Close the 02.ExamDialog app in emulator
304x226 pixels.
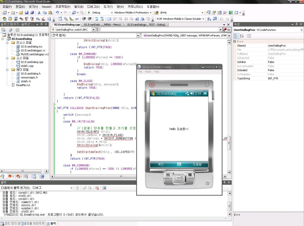205,94
